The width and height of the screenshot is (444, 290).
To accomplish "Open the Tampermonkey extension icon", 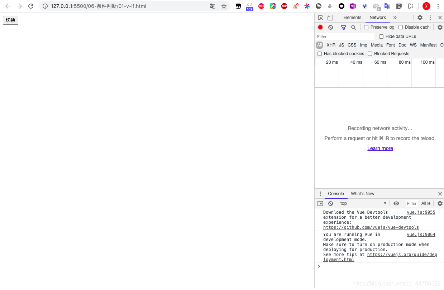I will (x=238, y=6).
